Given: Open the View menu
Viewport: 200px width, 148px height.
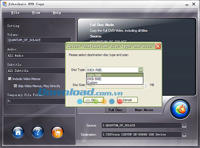Looking at the screenshot, I should tap(36, 13).
